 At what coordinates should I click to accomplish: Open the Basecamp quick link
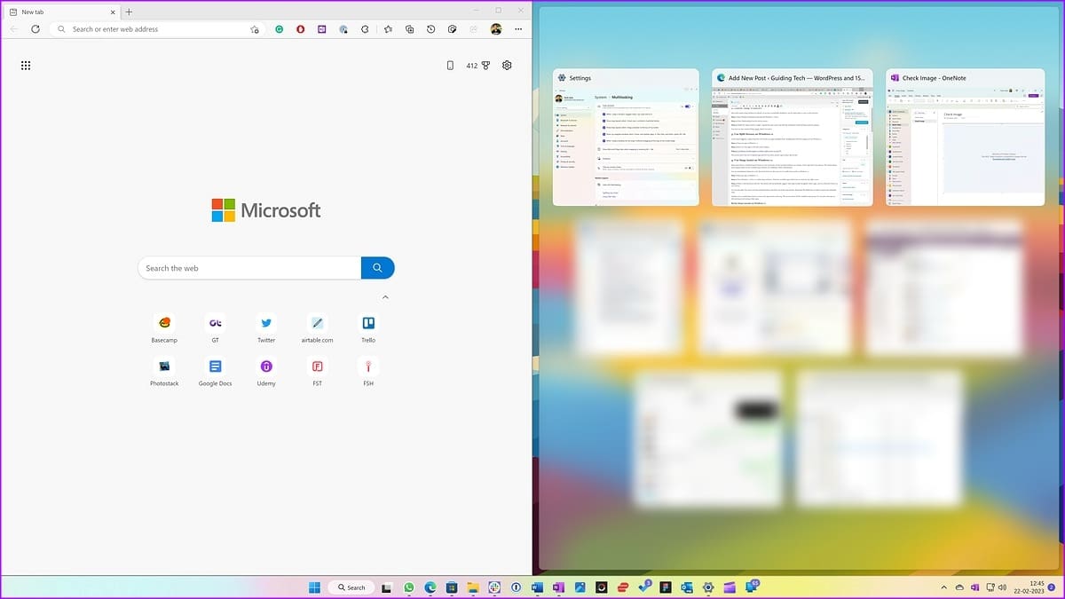click(164, 327)
